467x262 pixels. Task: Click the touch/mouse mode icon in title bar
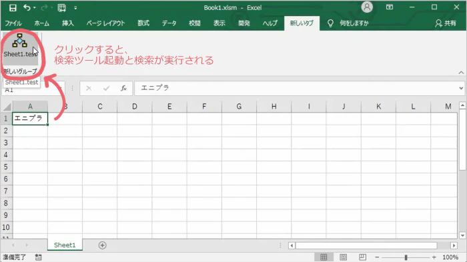(x=61, y=8)
